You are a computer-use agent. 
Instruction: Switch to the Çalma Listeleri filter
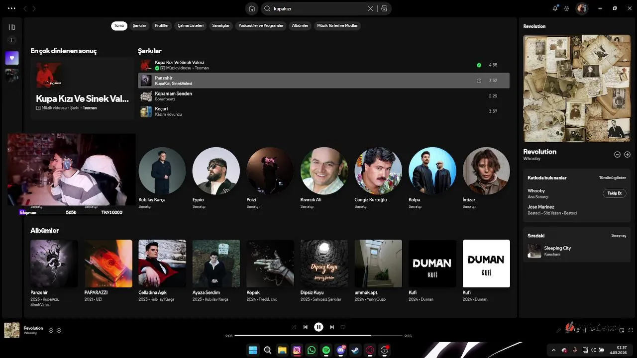(191, 26)
